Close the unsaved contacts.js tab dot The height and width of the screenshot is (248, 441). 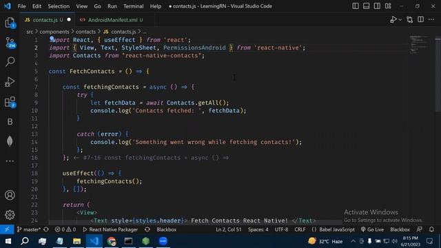point(69,20)
